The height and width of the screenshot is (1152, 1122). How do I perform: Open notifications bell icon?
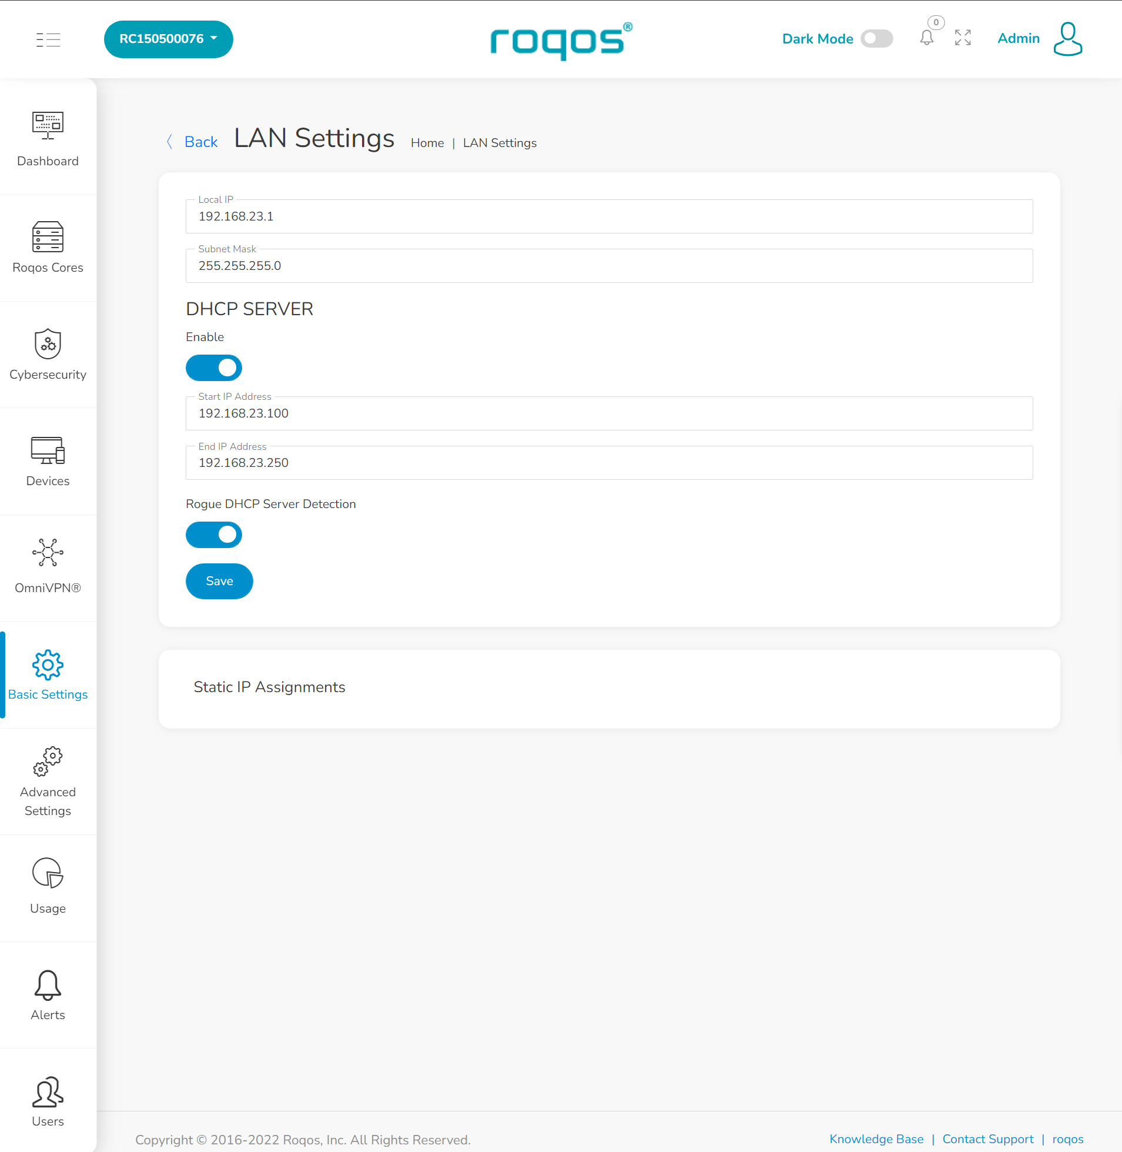[926, 38]
